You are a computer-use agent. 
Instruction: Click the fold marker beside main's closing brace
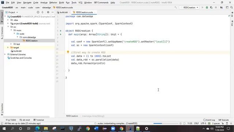pyautogui.click(x=65, y=70)
